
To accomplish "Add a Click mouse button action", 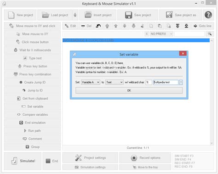I will coord(32,42).
